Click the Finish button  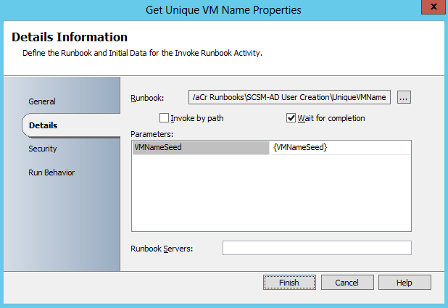(x=289, y=283)
